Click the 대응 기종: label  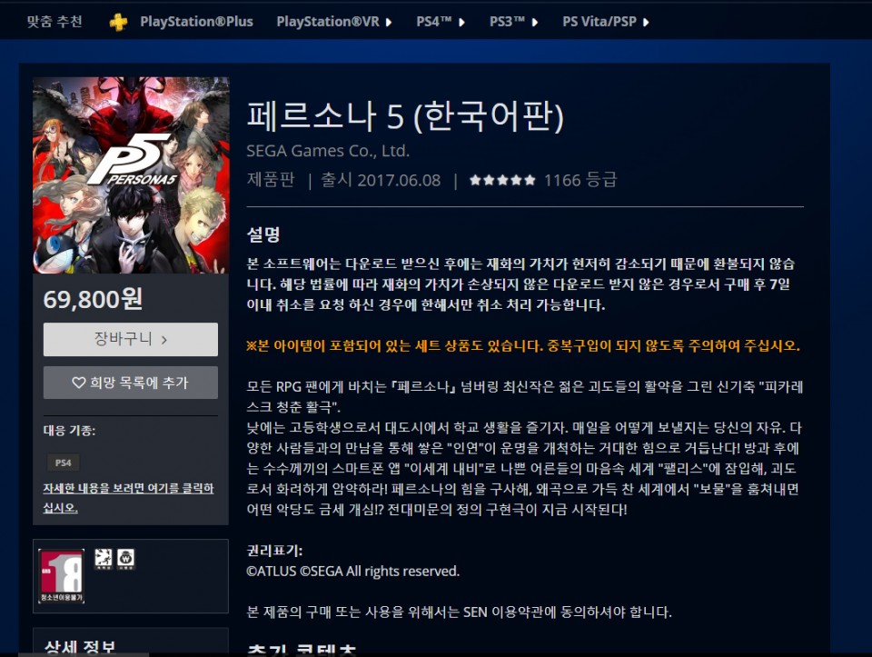(70, 431)
